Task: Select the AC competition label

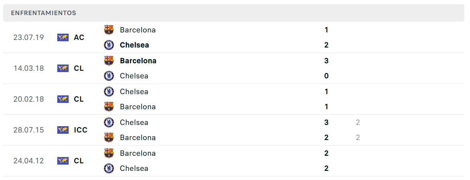Action: 79,37
